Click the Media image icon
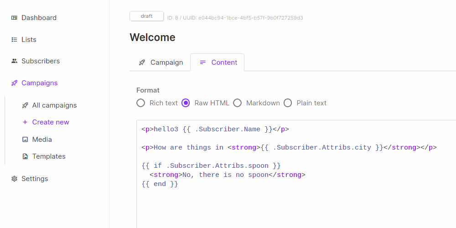Screen dimensions: 456x228 pos(25,140)
